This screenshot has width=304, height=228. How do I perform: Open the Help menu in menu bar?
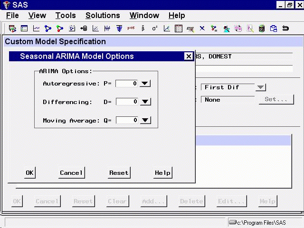click(177, 16)
